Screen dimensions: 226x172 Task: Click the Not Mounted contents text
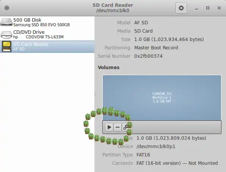[203, 163]
